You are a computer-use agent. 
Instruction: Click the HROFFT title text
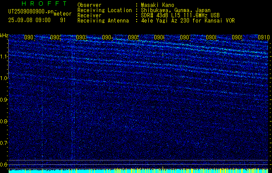[45, 3]
